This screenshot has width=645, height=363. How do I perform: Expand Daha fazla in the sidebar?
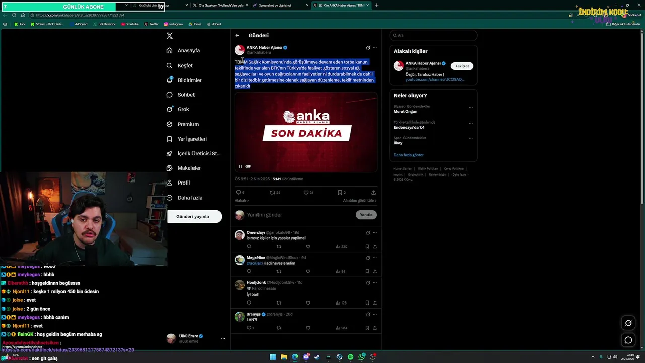[x=184, y=198]
